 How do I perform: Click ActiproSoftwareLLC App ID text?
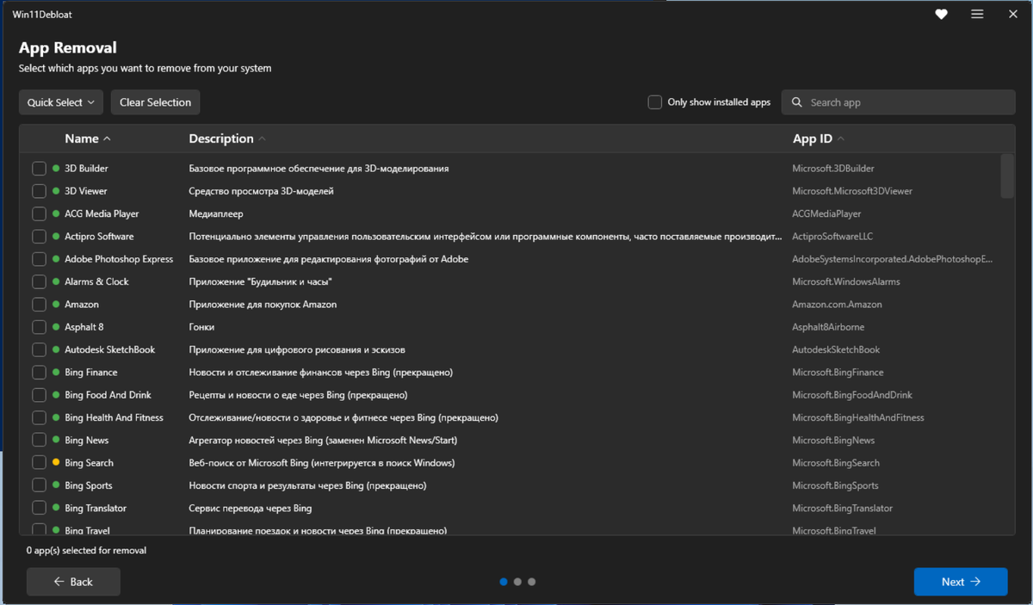(x=833, y=237)
